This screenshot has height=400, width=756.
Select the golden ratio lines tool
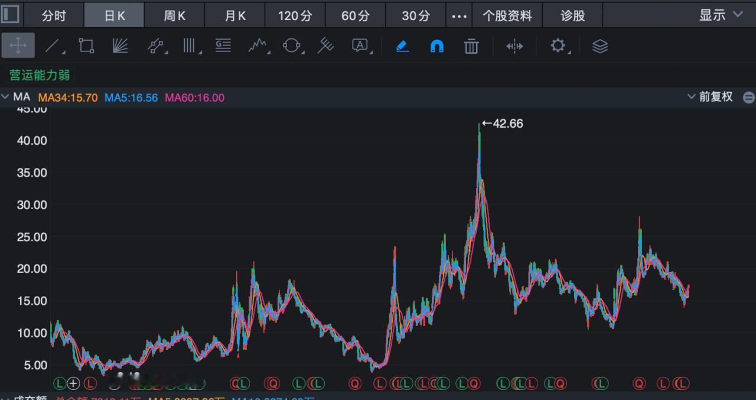[x=223, y=45]
